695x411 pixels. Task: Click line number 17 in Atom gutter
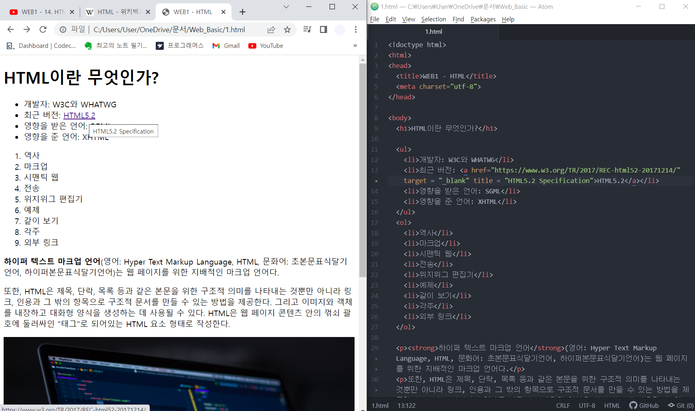point(374,222)
